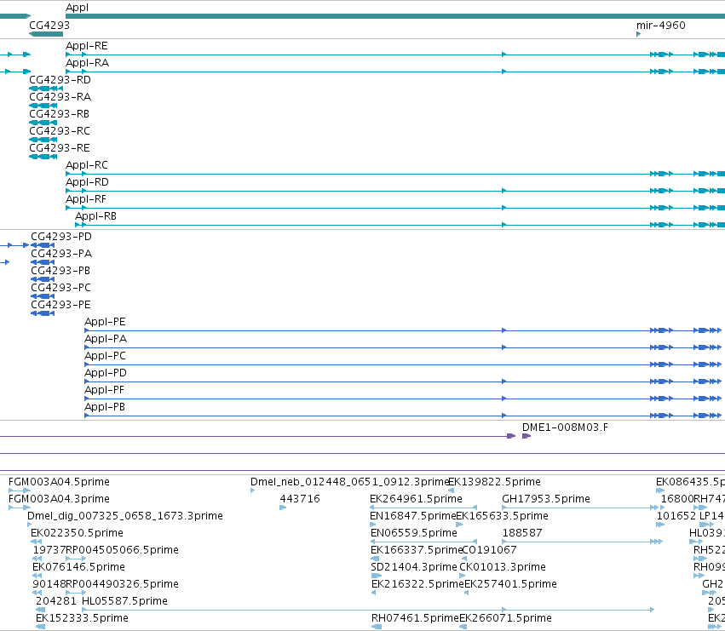Select the CG4293-PD protein label
Screen dimensions: 725x631
click(61, 237)
